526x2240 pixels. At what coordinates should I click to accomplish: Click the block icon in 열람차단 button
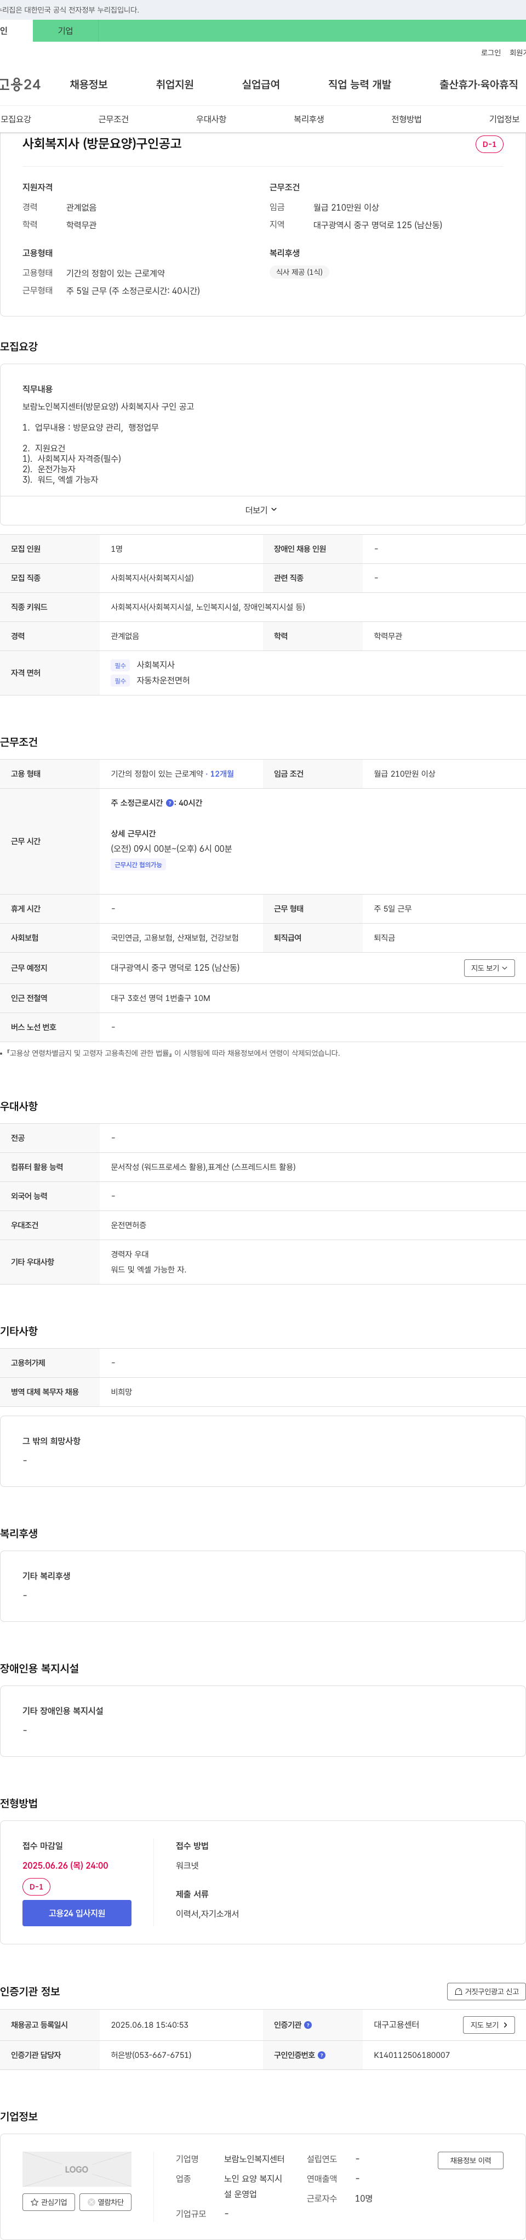[x=91, y=2202]
